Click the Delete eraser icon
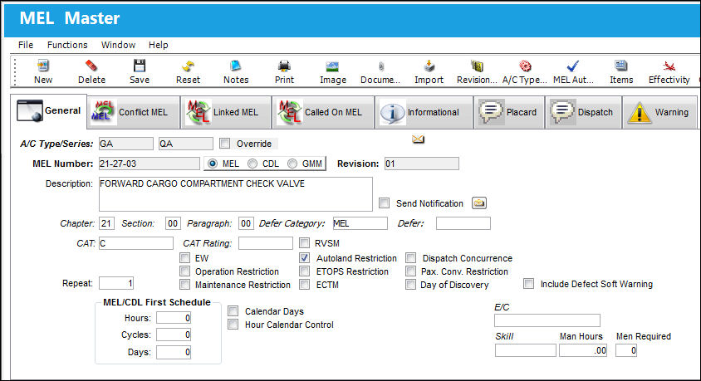The width and height of the screenshot is (701, 381). [x=91, y=66]
